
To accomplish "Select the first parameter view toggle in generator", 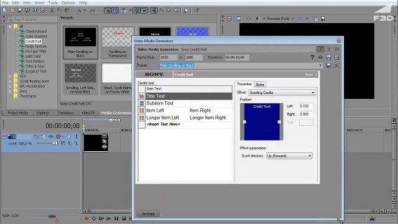I will (x=321, y=49).
